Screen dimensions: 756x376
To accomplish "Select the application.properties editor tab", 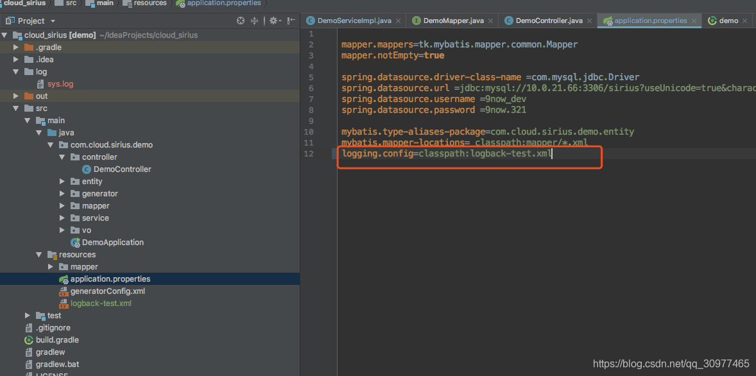I will click(x=649, y=21).
